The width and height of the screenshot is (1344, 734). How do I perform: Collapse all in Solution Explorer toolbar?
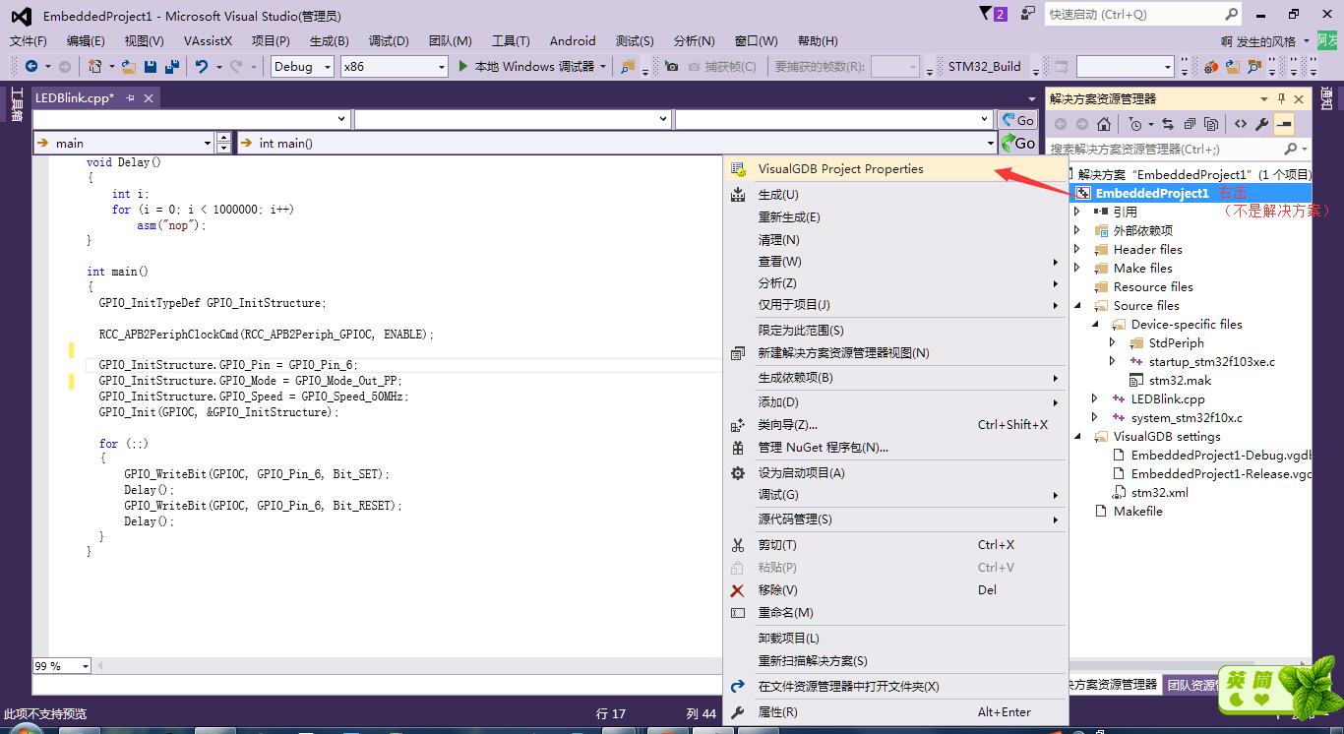pyautogui.click(x=1190, y=124)
